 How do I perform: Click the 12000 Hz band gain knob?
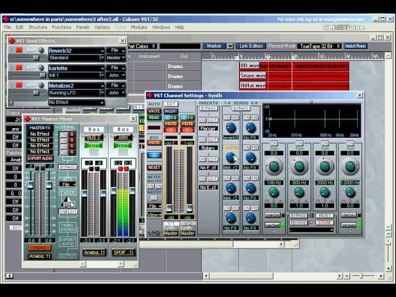pyautogui.click(x=350, y=166)
